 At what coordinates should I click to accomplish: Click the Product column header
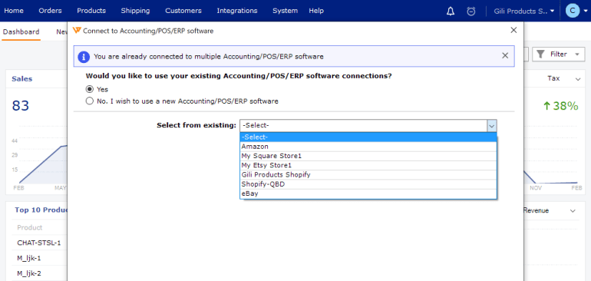[x=30, y=227]
